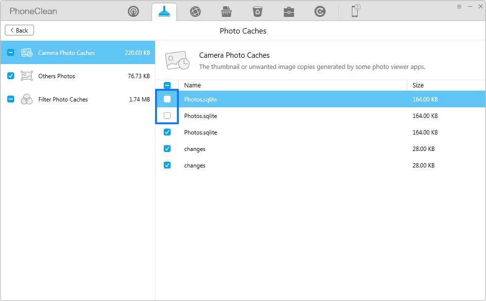Open the Internet Clean globe icon
Screen dimensions: 486x301
[x=195, y=12]
